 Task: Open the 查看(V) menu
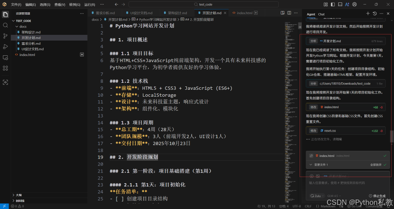click(x=60, y=5)
